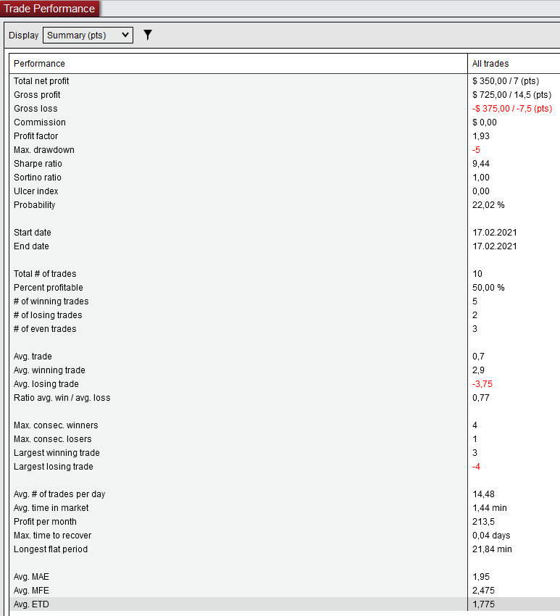This screenshot has width=560, height=616.
Task: Select the End date row label
Action: click(x=31, y=246)
